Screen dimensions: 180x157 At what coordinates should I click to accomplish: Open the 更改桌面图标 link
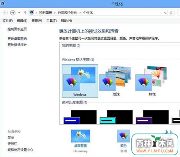(x=17, y=39)
